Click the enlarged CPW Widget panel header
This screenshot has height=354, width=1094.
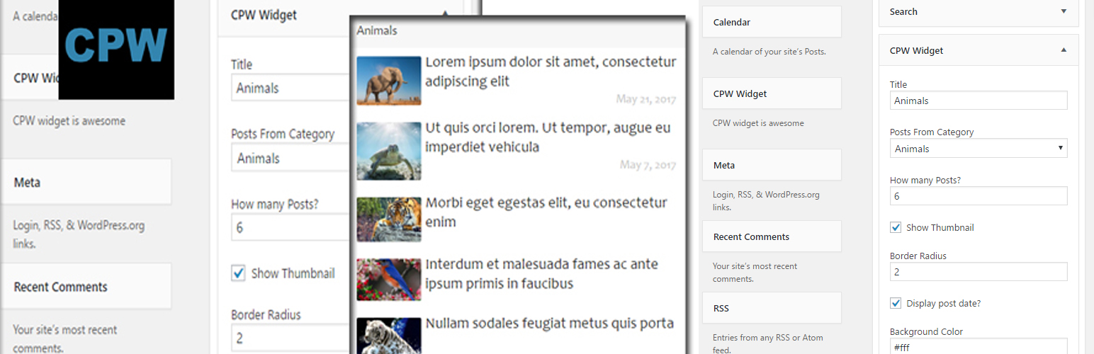click(341, 16)
